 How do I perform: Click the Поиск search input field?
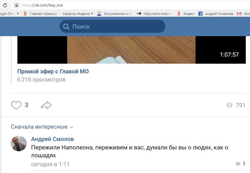tap(117, 27)
